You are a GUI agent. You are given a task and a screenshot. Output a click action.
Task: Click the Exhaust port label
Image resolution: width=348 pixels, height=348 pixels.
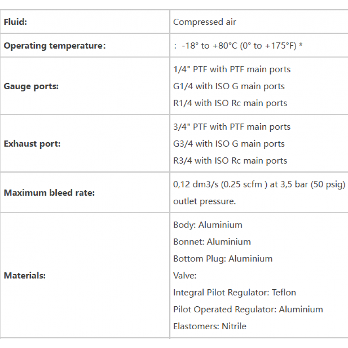tap(32, 144)
